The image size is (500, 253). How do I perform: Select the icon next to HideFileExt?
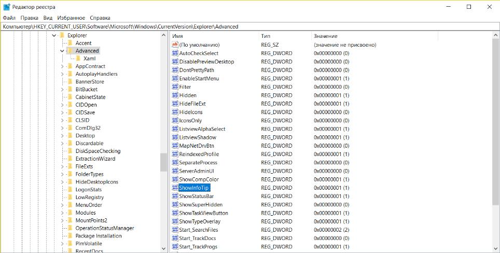[x=175, y=104]
